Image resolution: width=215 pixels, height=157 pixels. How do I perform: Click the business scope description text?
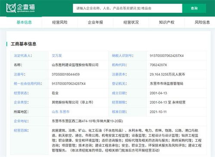(x=127, y=140)
